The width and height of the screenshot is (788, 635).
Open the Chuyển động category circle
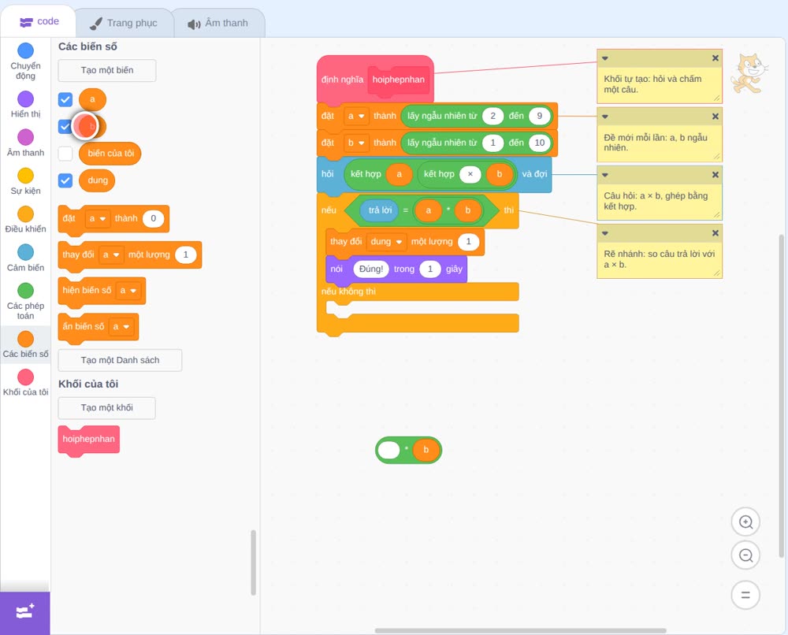(x=25, y=50)
